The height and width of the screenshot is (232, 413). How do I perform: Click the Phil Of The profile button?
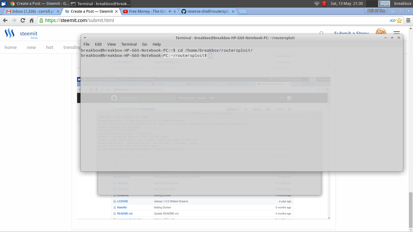(376, 11)
